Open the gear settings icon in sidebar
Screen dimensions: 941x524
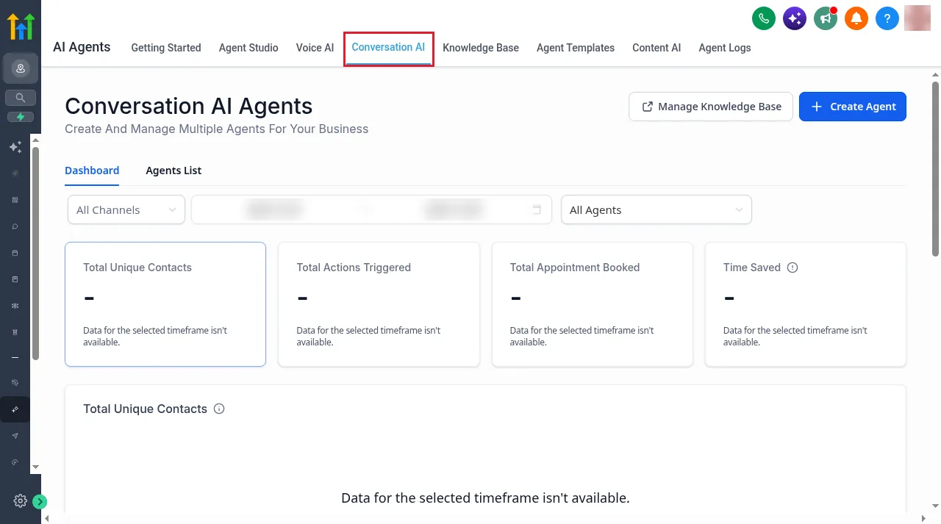[21, 501]
